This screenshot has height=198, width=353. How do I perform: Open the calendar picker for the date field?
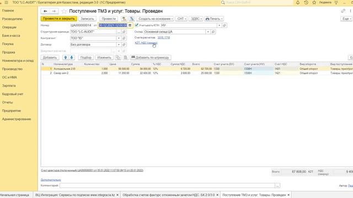click(x=130, y=25)
